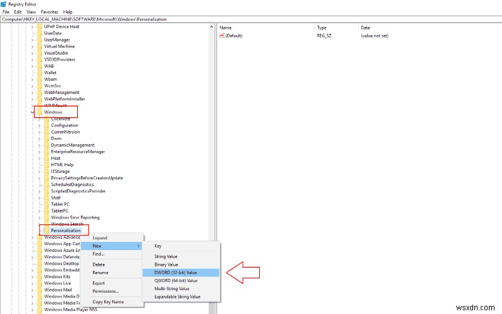Image resolution: width=502 pixels, height=314 pixels.
Task: Click the Registry Editor title bar icon
Action: [x=4, y=4]
